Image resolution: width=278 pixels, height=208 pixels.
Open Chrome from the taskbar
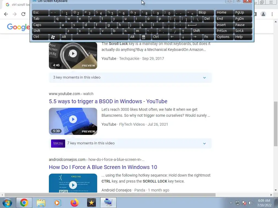(24, 203)
